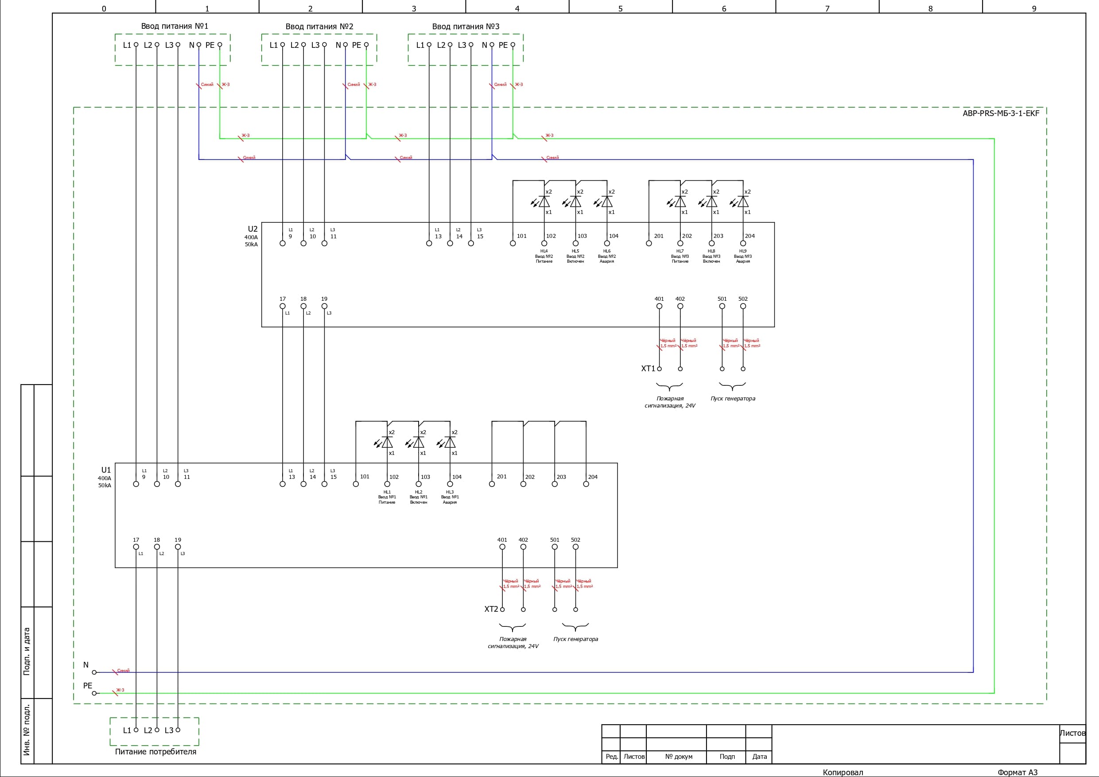Image resolution: width=1099 pixels, height=777 pixels.
Task: Click the HL1 Ввод №1 Питание LED symbol
Action: [387, 443]
